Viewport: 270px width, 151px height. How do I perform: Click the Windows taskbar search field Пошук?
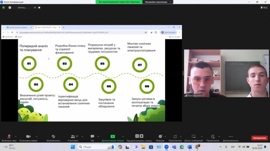tap(96, 147)
